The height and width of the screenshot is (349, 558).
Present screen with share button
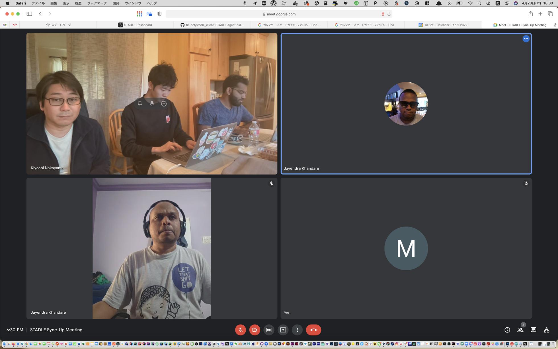283,330
